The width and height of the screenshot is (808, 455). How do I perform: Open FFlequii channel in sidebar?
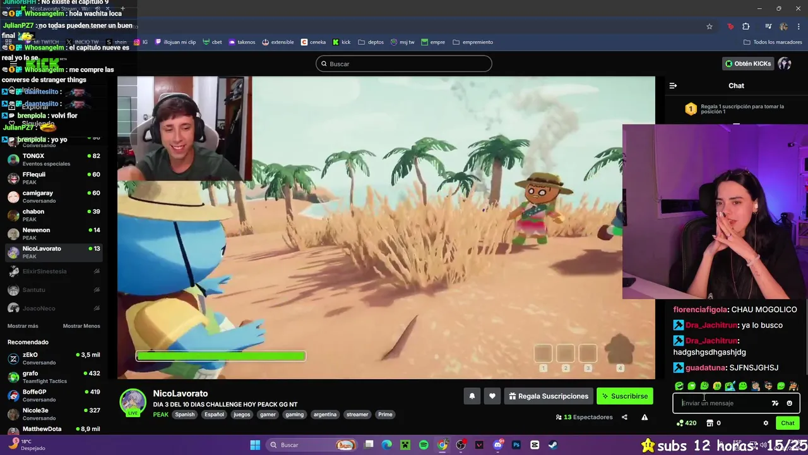(x=54, y=178)
